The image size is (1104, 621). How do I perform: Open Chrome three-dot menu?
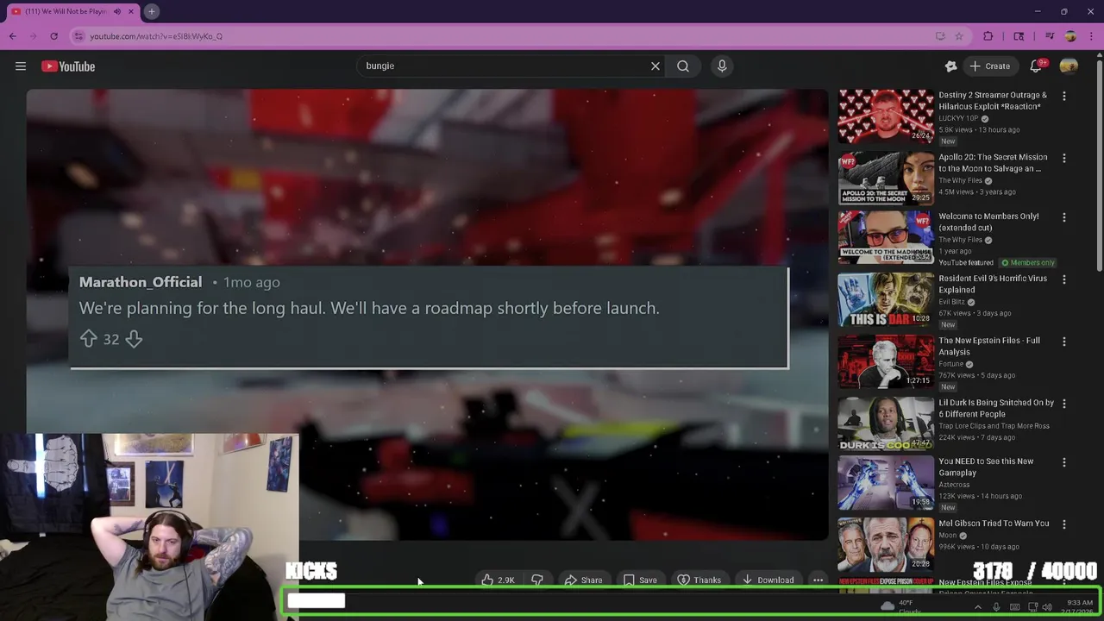click(x=1091, y=36)
